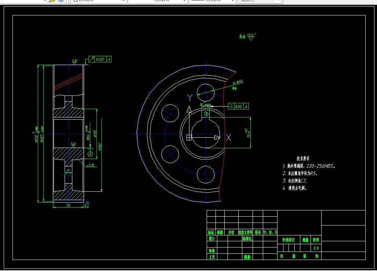
Task: Select note 4 清洗去毛刺
Action: pyautogui.click(x=295, y=188)
